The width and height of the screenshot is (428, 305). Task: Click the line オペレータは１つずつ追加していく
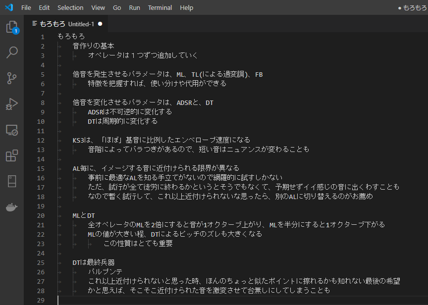pos(143,55)
